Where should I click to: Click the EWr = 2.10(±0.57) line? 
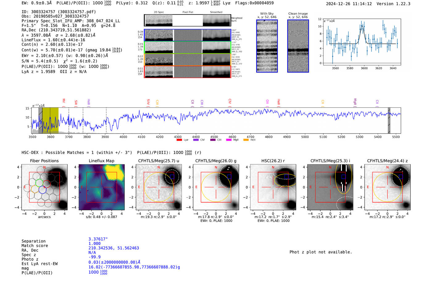tap(65, 56)
